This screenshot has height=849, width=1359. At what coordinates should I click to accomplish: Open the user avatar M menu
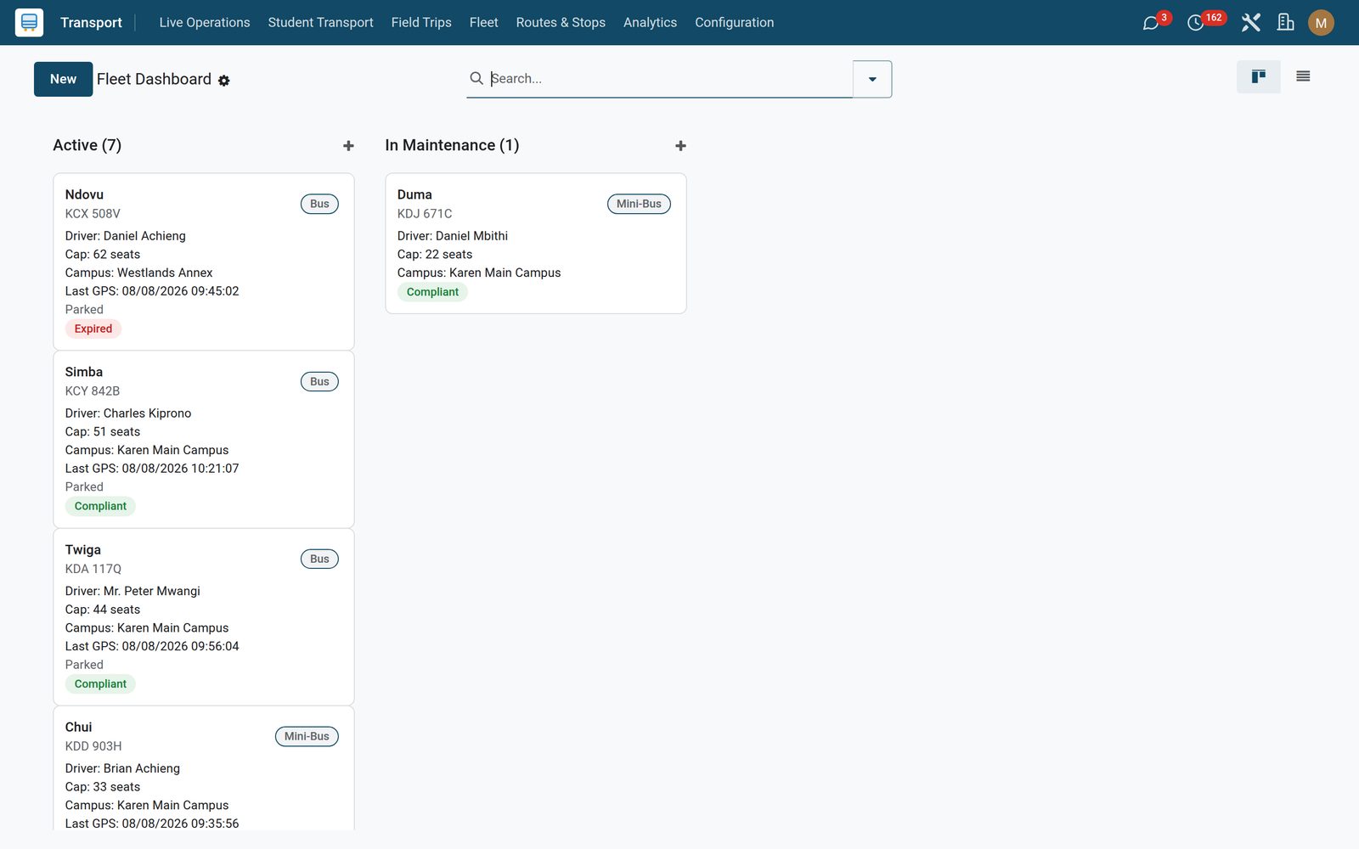click(1321, 23)
